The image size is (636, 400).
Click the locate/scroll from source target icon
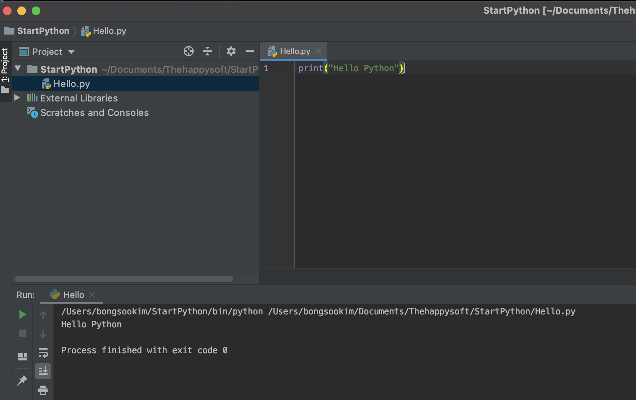(x=189, y=51)
